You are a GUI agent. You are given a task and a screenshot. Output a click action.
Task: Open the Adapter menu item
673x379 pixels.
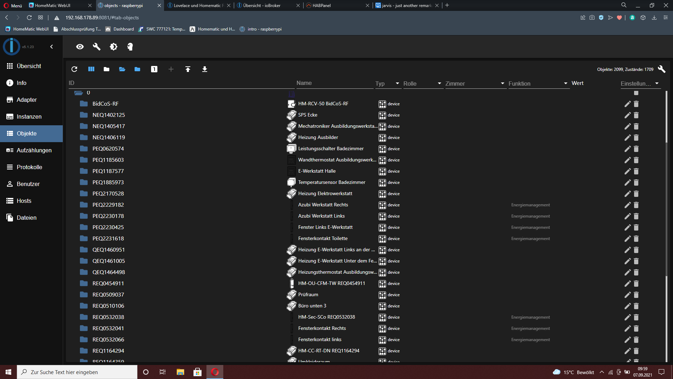[x=27, y=100]
